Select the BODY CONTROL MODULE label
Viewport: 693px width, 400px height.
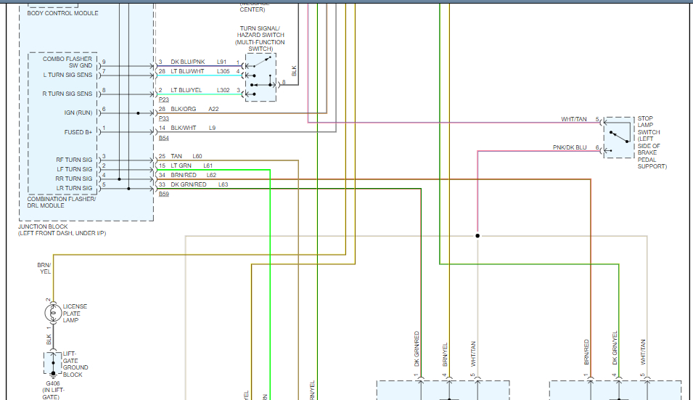[62, 13]
